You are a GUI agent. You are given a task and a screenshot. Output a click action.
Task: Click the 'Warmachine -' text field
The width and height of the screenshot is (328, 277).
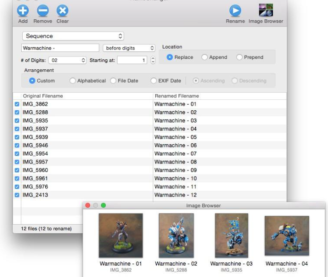(60, 48)
